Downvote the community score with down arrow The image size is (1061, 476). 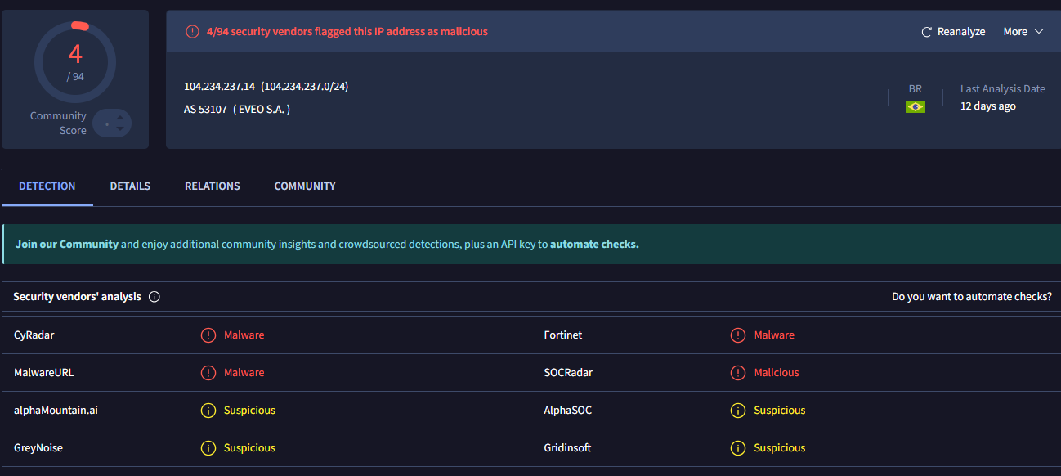120,128
